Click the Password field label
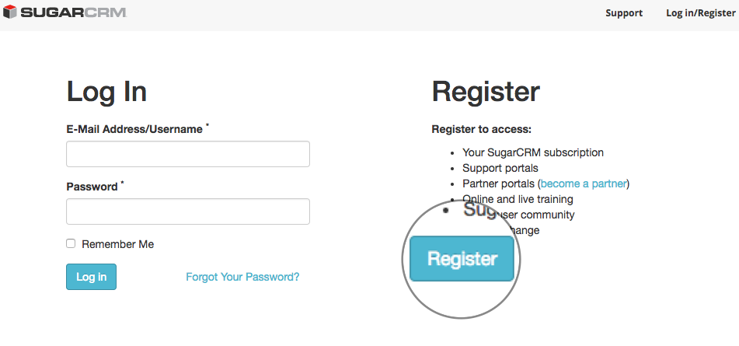This screenshot has width=739, height=346. [92, 187]
